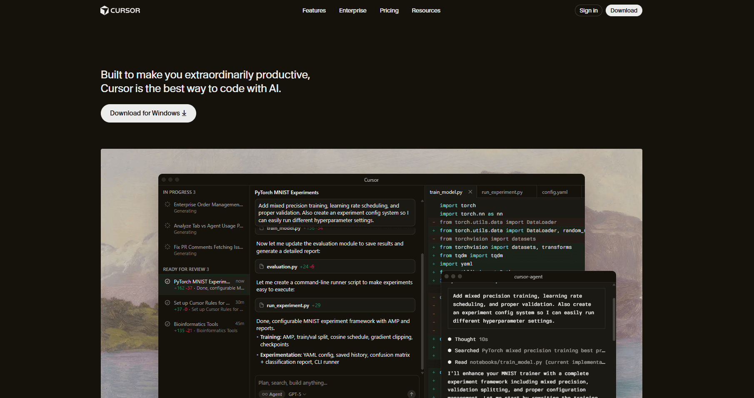The image size is (754, 398).
Task: Click down arrow icon in Download for Windows
Action: (184, 113)
